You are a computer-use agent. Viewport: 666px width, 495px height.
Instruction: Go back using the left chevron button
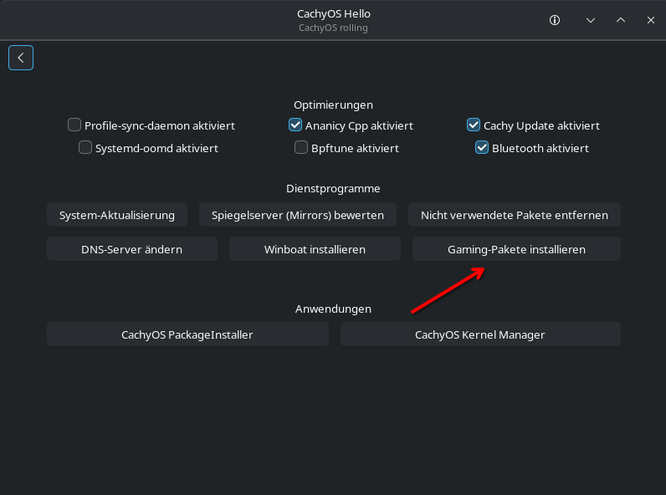point(21,58)
